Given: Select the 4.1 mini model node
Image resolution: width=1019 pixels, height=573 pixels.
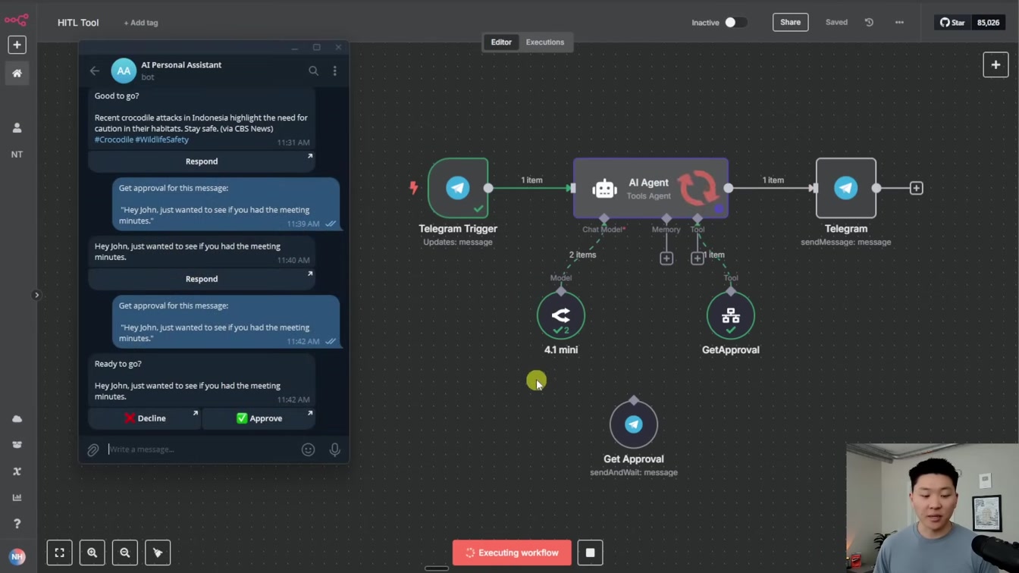Looking at the screenshot, I should pyautogui.click(x=561, y=315).
